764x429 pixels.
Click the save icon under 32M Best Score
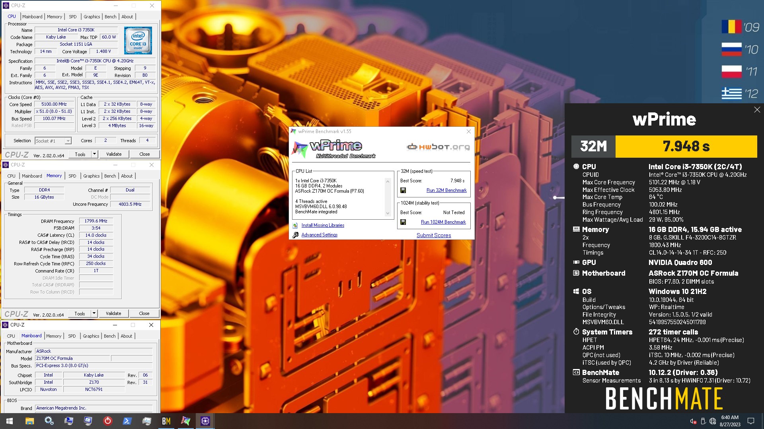click(403, 190)
